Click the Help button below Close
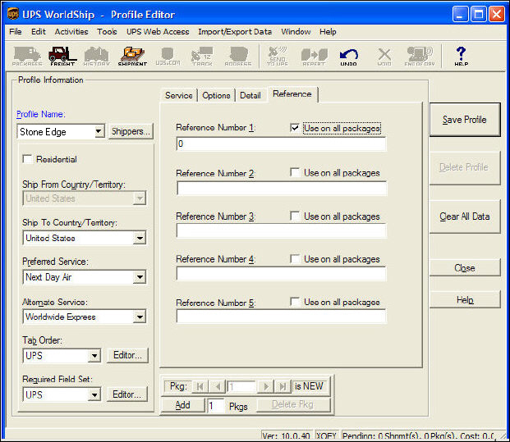 click(465, 300)
